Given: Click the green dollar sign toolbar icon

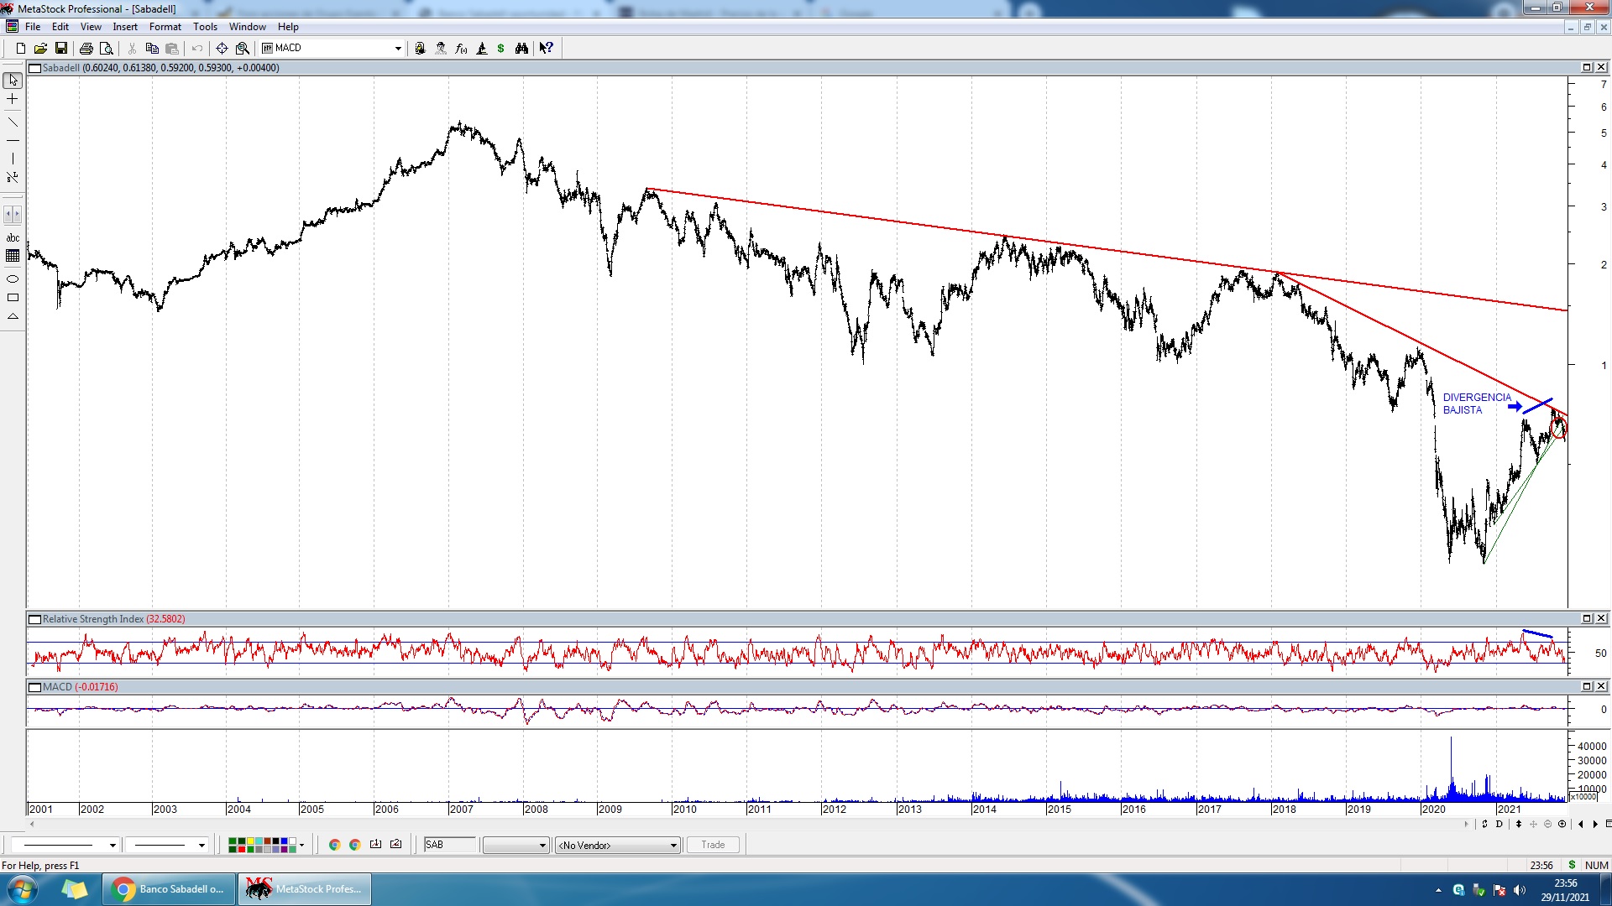Looking at the screenshot, I should click(x=501, y=49).
